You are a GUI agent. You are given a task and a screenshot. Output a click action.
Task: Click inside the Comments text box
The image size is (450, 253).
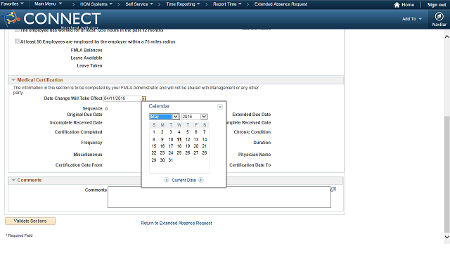coord(219,197)
